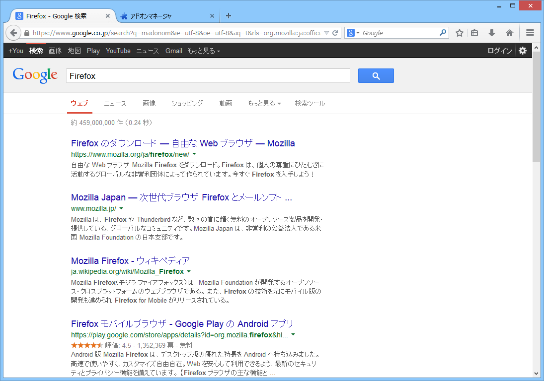Click the Google logo
The width and height of the screenshot is (544, 381).
[x=35, y=75]
